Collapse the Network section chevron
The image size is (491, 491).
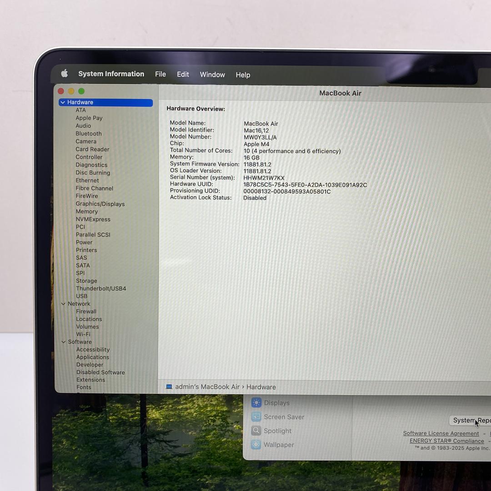pyautogui.click(x=63, y=304)
